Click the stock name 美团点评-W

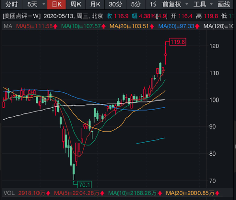[21, 16]
